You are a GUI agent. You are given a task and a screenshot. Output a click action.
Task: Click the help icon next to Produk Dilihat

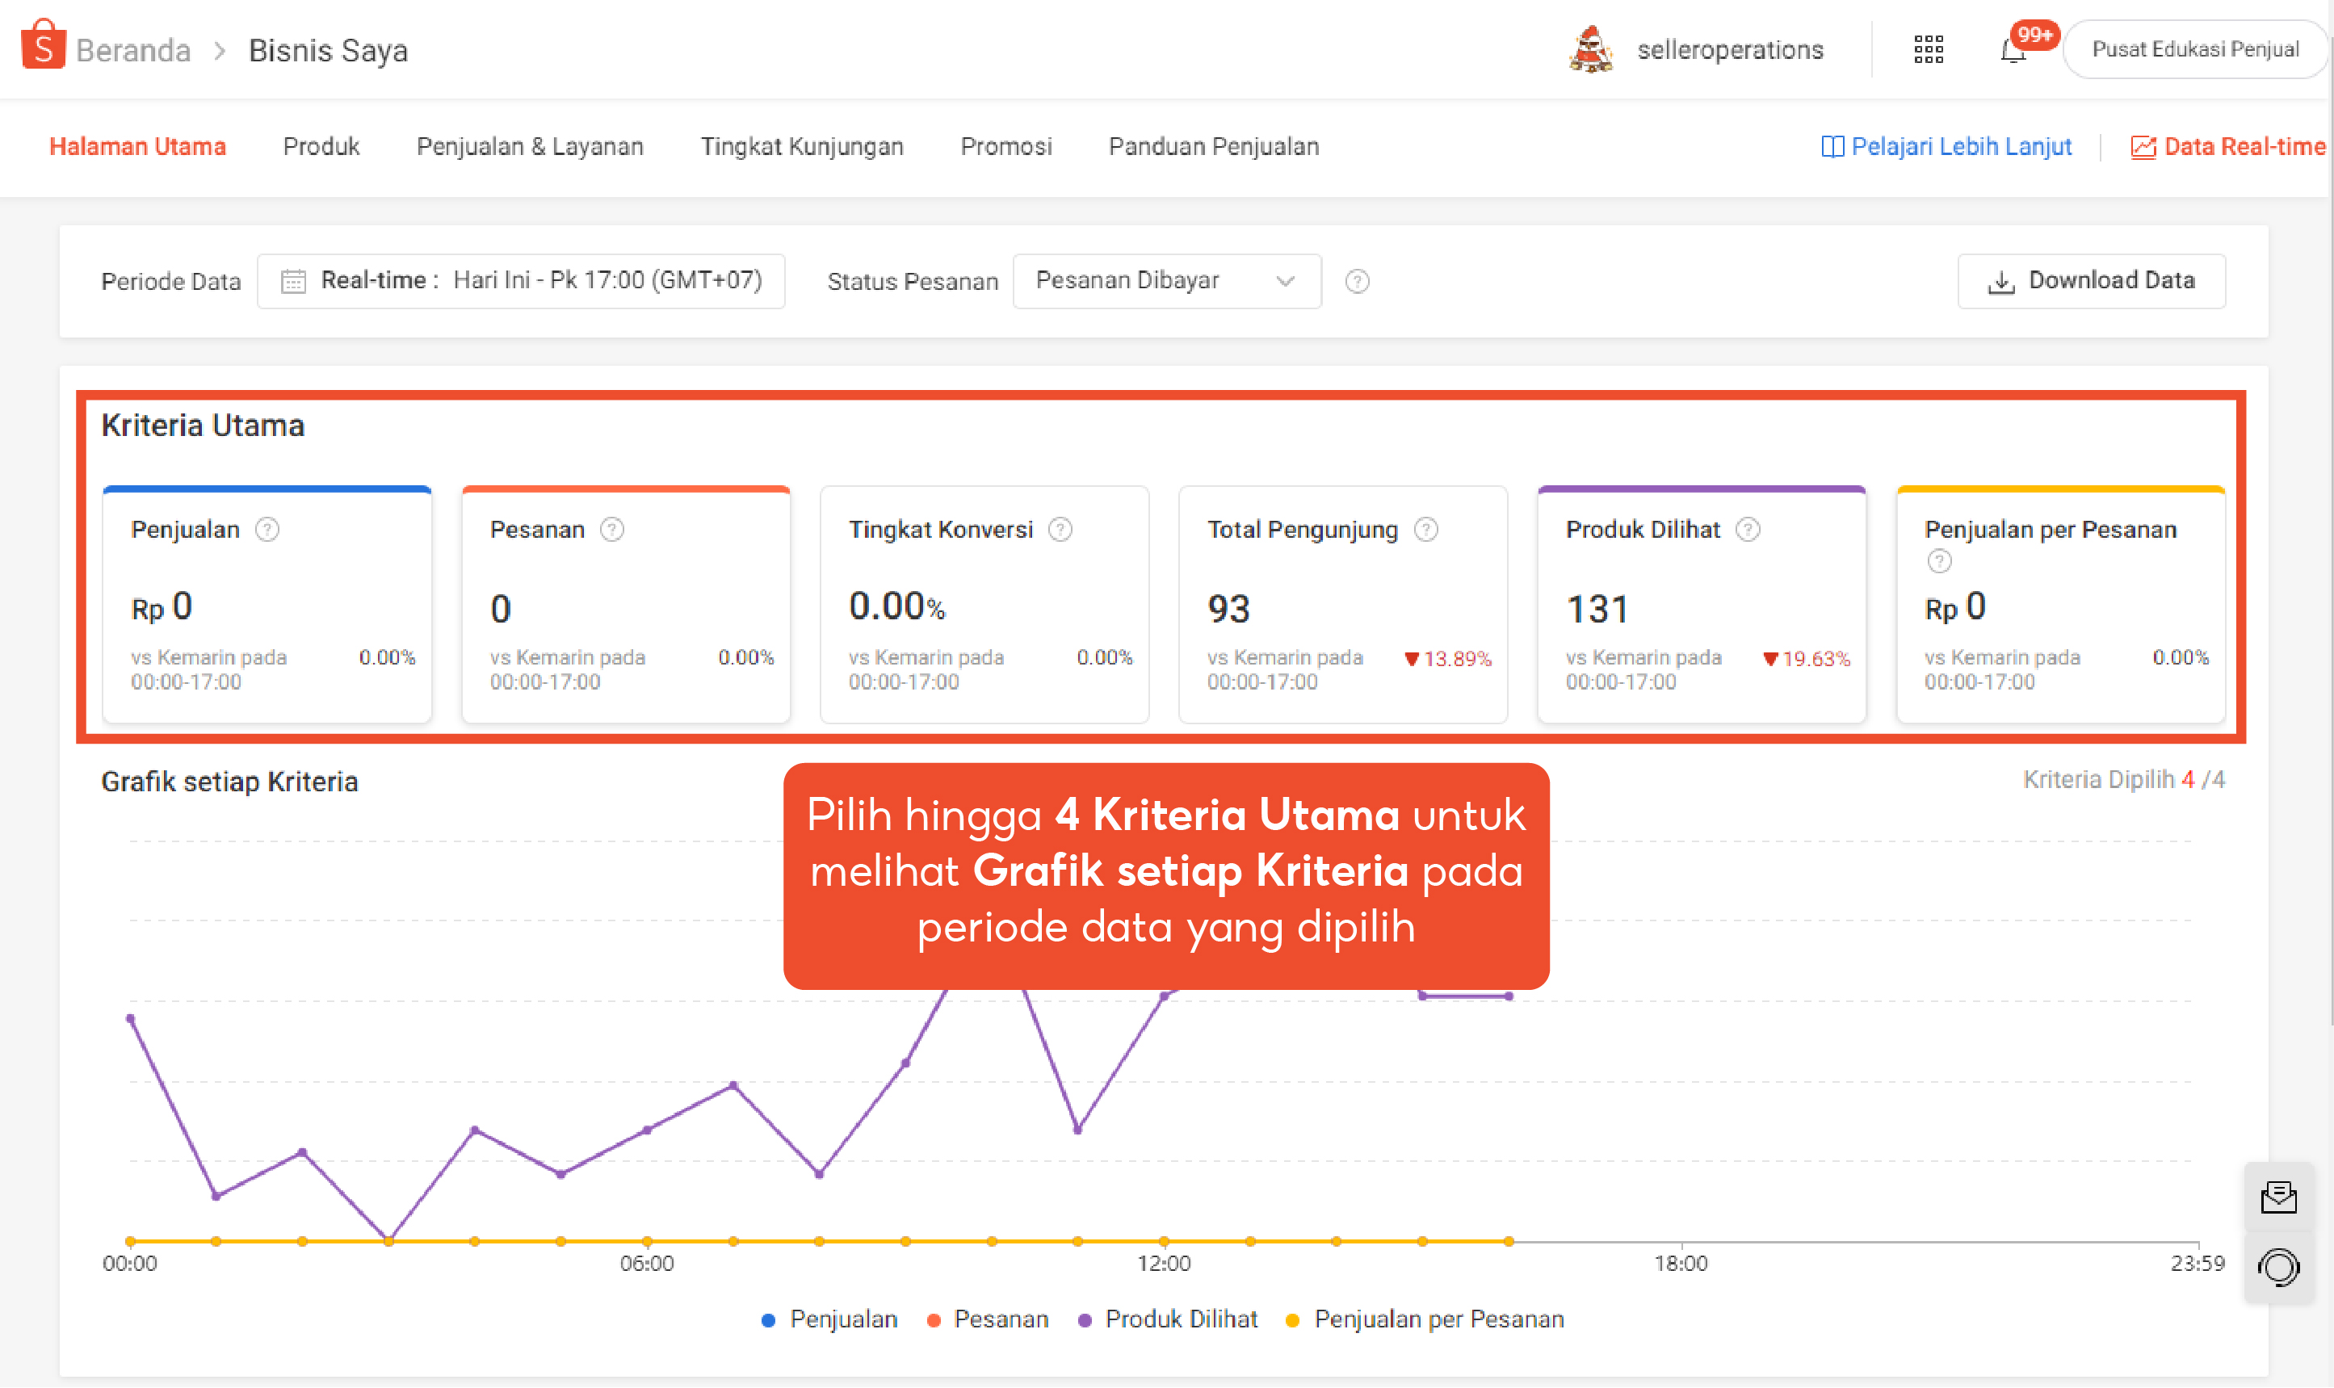pos(1748,530)
